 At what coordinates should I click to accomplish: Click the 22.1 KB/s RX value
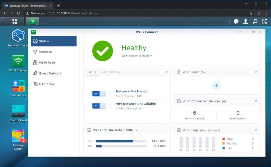click(160, 146)
